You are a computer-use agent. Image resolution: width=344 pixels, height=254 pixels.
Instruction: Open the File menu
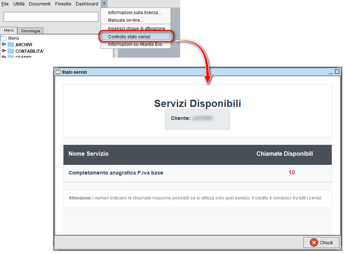click(5, 4)
